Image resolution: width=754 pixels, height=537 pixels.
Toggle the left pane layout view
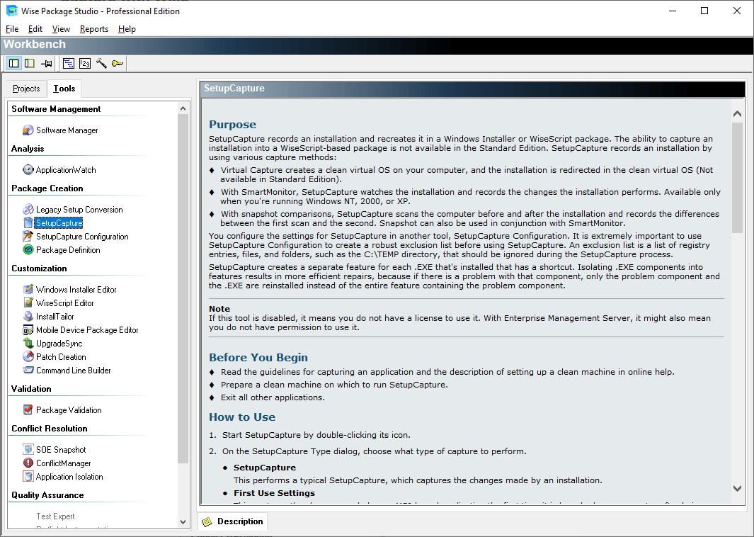pyautogui.click(x=13, y=63)
